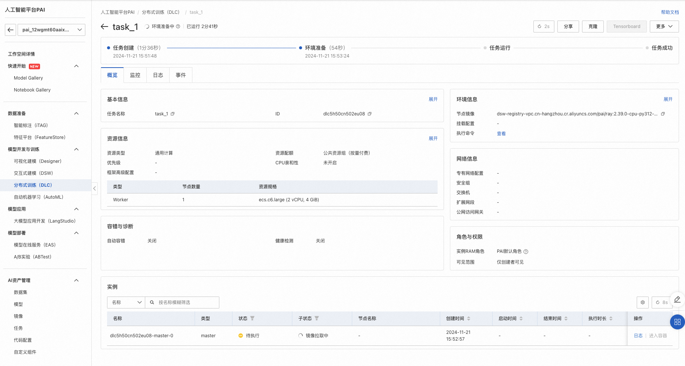Click the 2s auto-refresh button at top
685x366 pixels.
[544, 27]
